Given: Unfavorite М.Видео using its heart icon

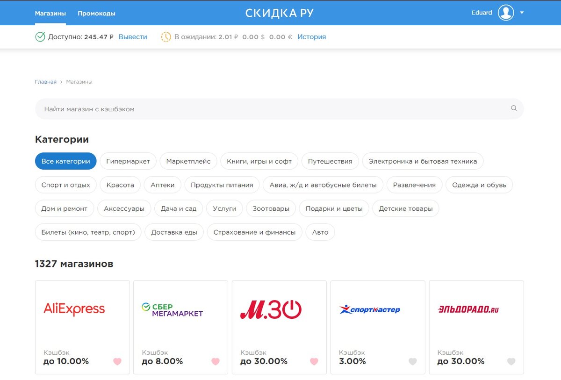Looking at the screenshot, I should click(x=314, y=361).
